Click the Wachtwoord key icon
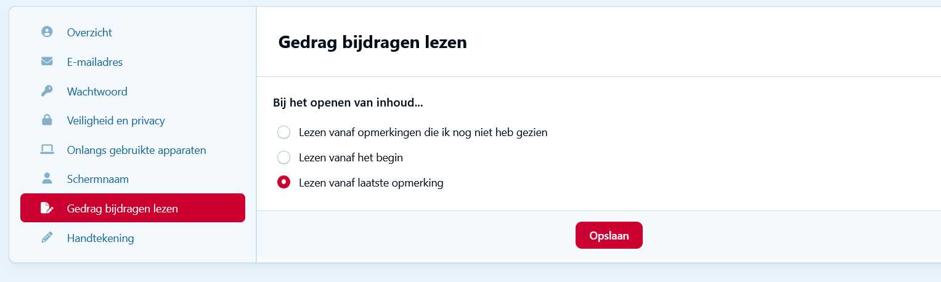This screenshot has width=941, height=282. pos(47,91)
